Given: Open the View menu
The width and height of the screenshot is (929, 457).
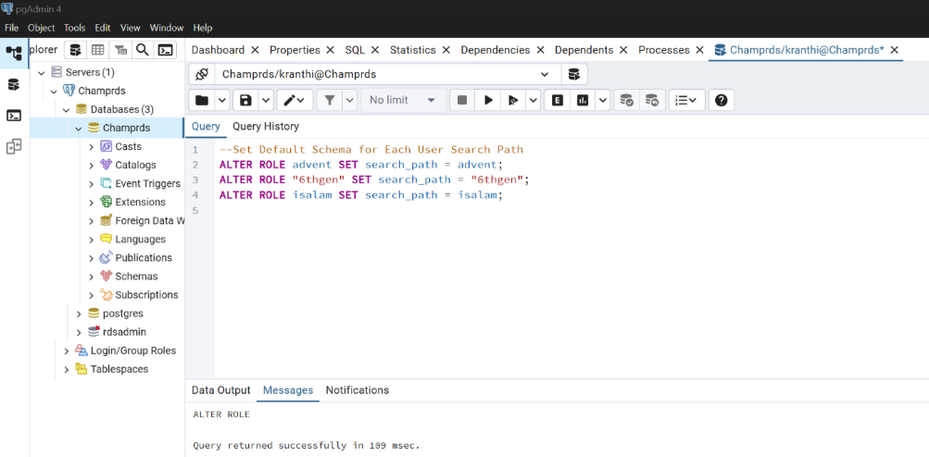Looking at the screenshot, I should pos(131,28).
